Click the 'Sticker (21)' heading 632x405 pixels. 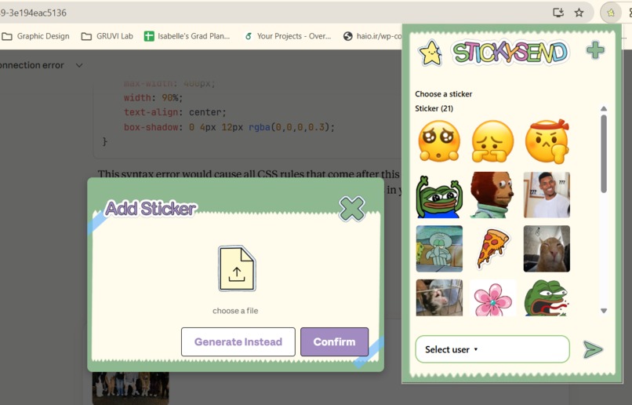pos(434,108)
